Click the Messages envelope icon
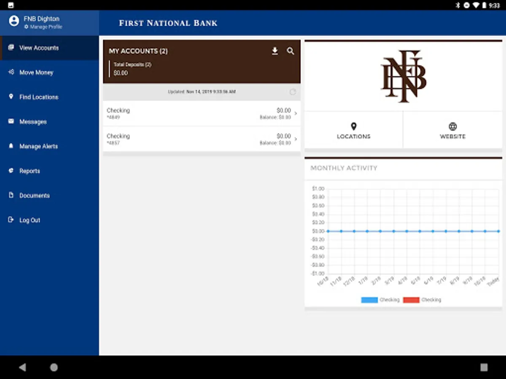This screenshot has width=506, height=379. pos(11,121)
